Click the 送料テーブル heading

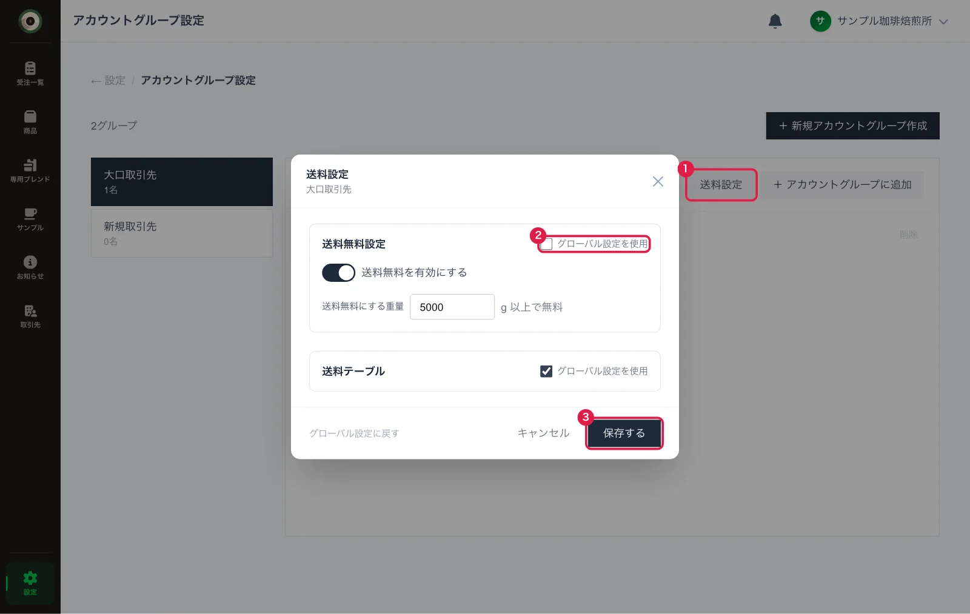353,371
